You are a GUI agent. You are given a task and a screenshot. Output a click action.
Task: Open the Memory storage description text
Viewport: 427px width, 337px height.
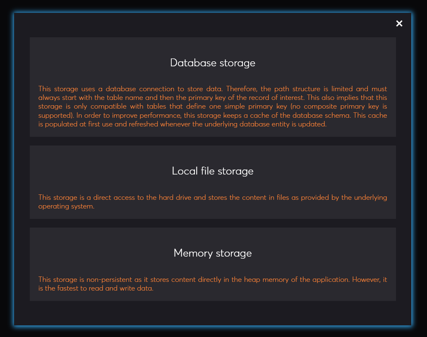[x=213, y=284]
